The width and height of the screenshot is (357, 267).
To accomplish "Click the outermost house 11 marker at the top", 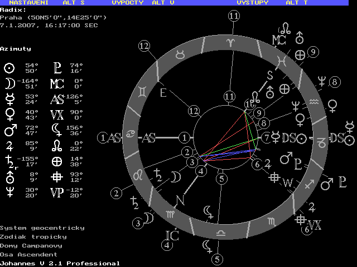I will coord(233,16).
